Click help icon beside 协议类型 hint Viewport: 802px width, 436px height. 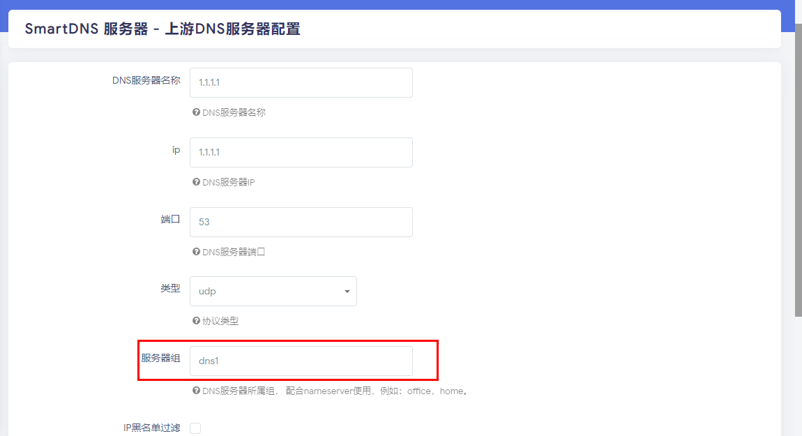(196, 320)
